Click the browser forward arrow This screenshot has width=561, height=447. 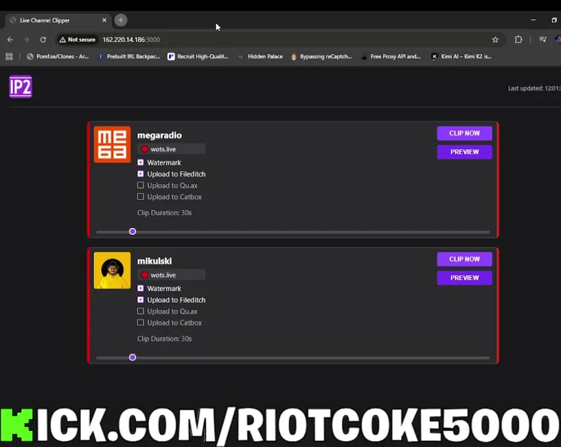(27, 40)
